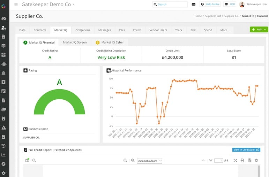The image size is (269, 177).
Task: Go to next page in PDF viewer
Action: click(210, 161)
